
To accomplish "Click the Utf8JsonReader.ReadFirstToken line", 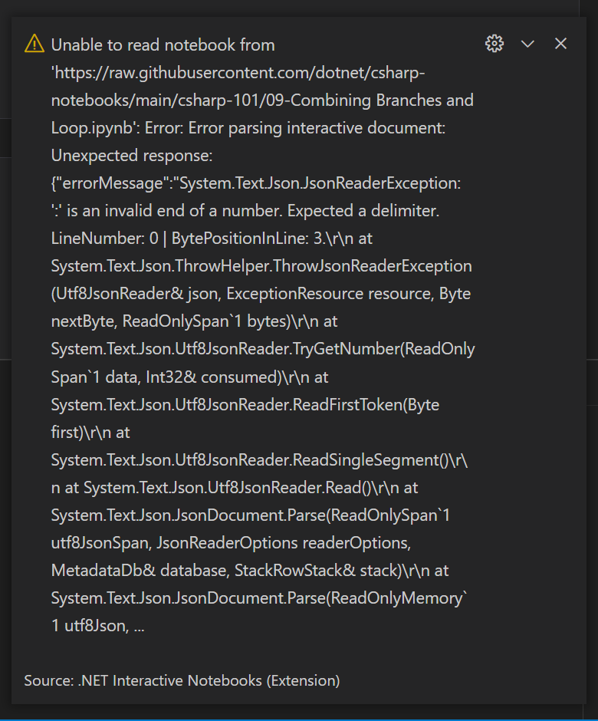I will (245, 405).
